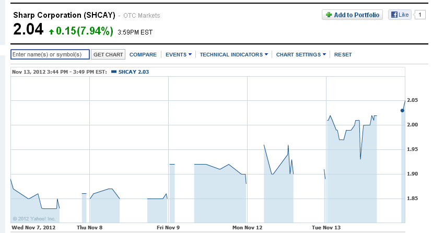Expand the EVENTS dropdown menu
This screenshot has width=444, height=233.
pyautogui.click(x=179, y=55)
